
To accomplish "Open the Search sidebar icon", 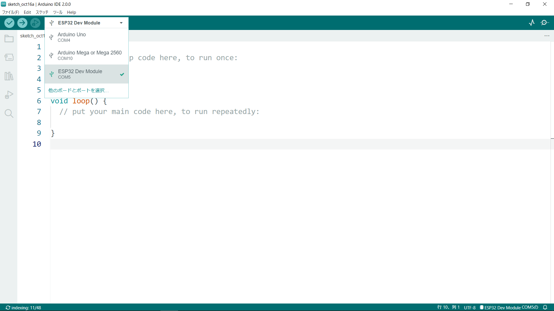I will [9, 113].
